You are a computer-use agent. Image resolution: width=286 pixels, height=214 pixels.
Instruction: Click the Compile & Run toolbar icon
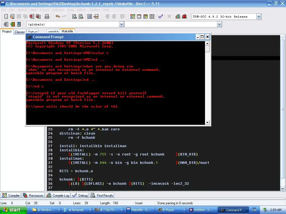pos(145,16)
